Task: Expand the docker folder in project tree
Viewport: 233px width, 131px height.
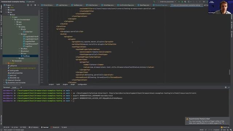Action: coord(6,10)
